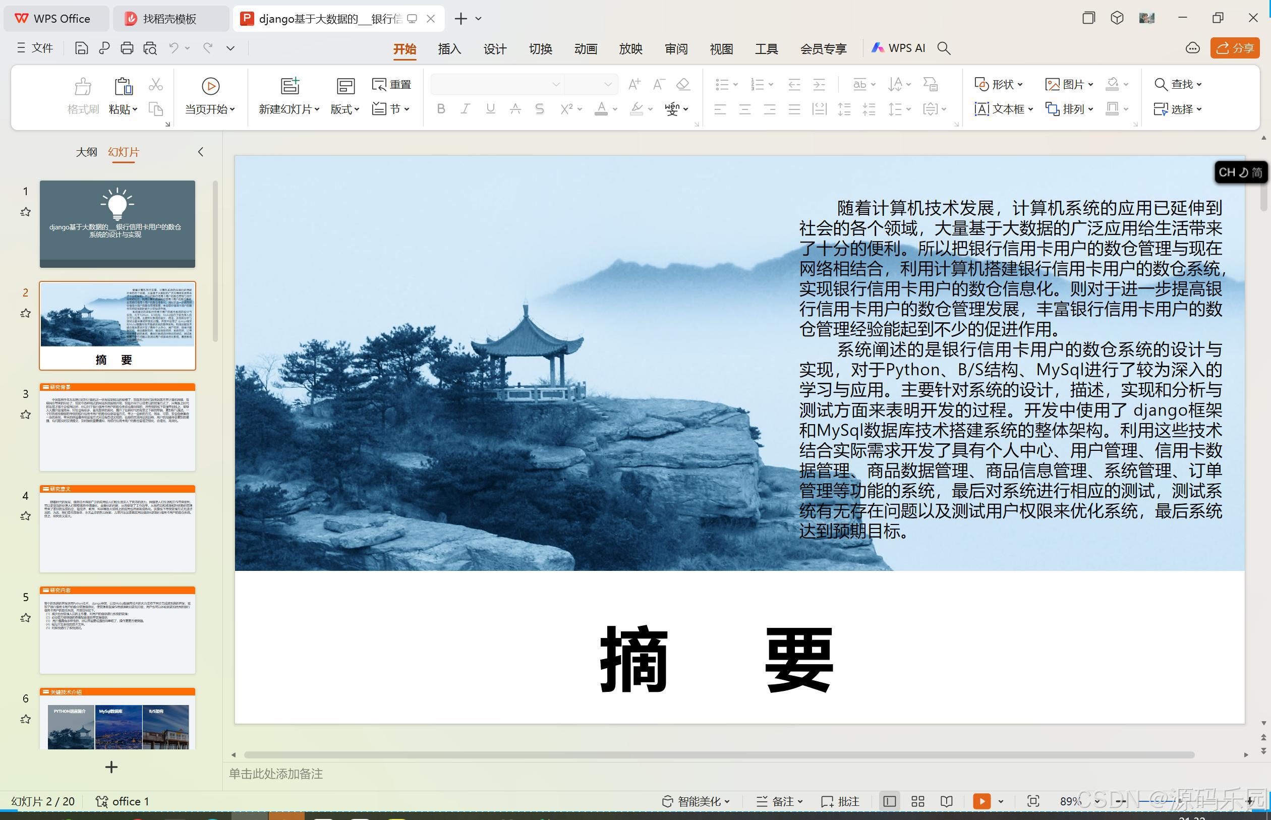Toggle italic formatting
Screen dimensions: 1271x820
point(465,108)
